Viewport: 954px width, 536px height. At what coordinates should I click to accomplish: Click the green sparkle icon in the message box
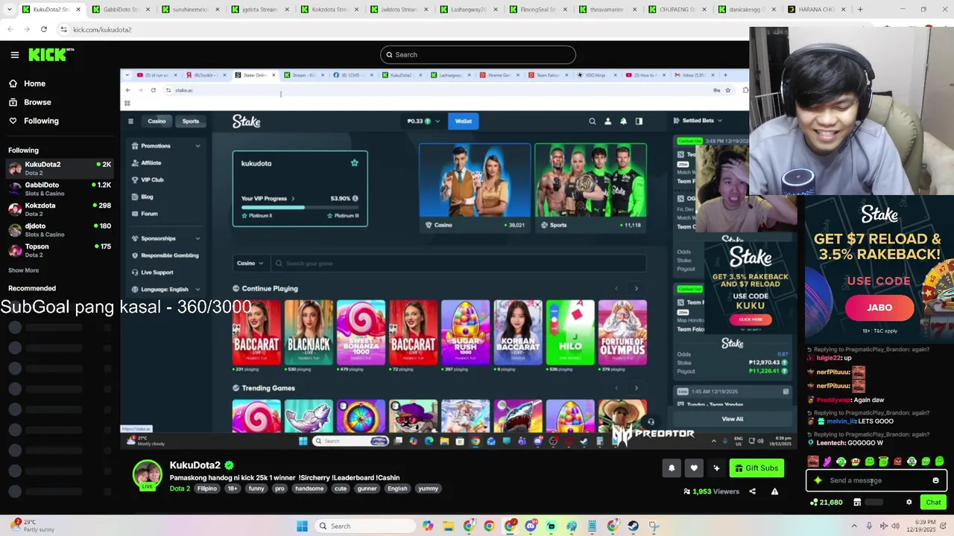coord(818,481)
